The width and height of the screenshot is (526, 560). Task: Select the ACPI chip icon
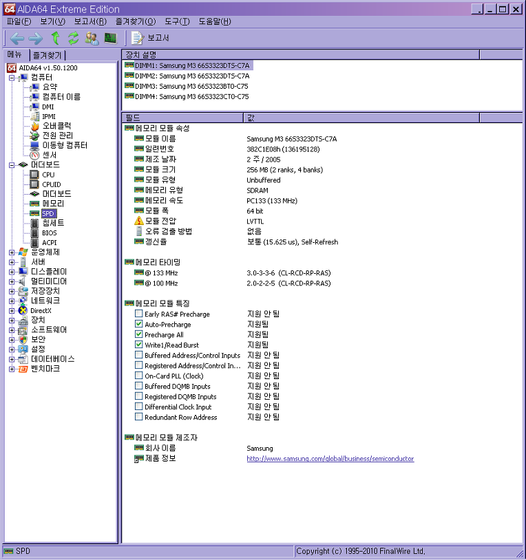coord(34,242)
